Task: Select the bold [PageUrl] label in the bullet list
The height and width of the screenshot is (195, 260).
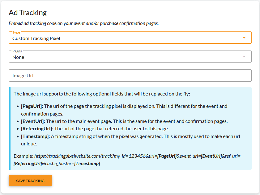Action: pyautogui.click(x=32, y=106)
